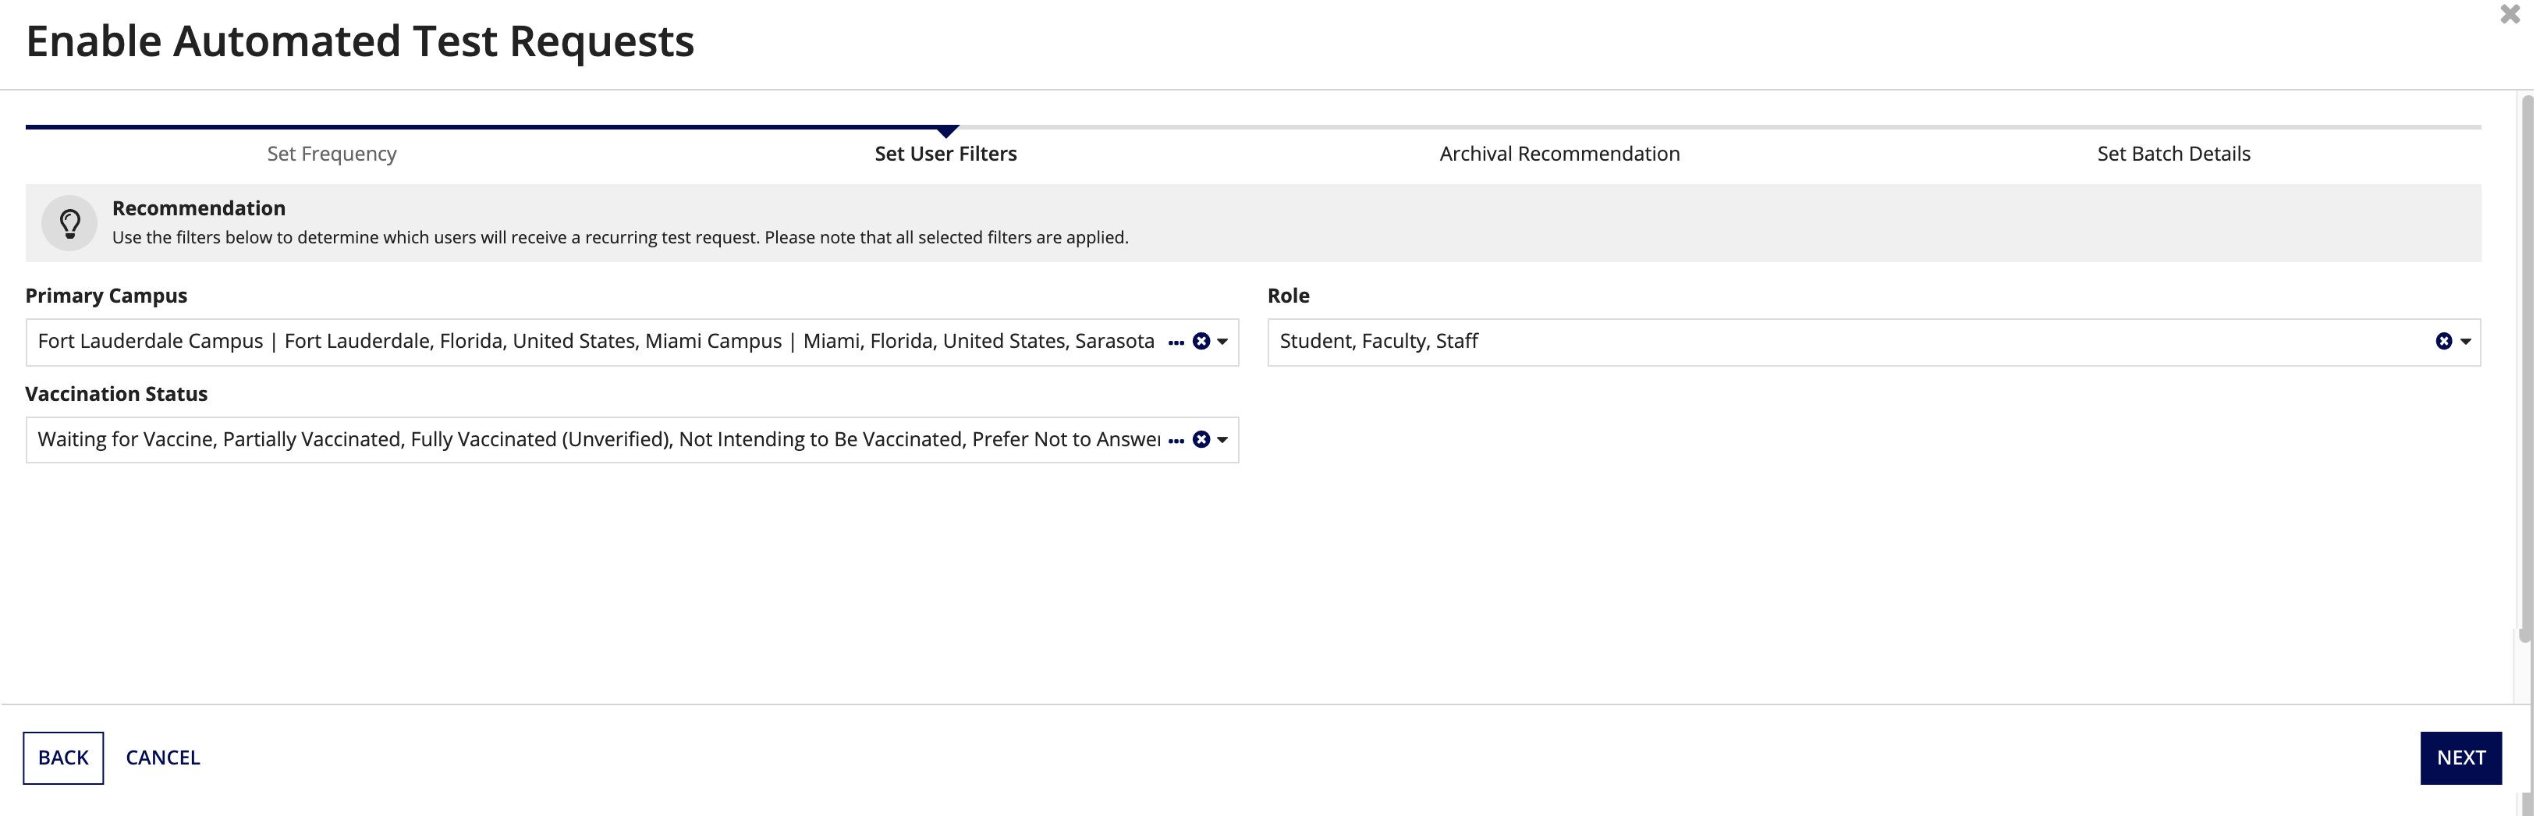Clear all Primary Campus selections
The height and width of the screenshot is (816, 2540).
(1201, 341)
